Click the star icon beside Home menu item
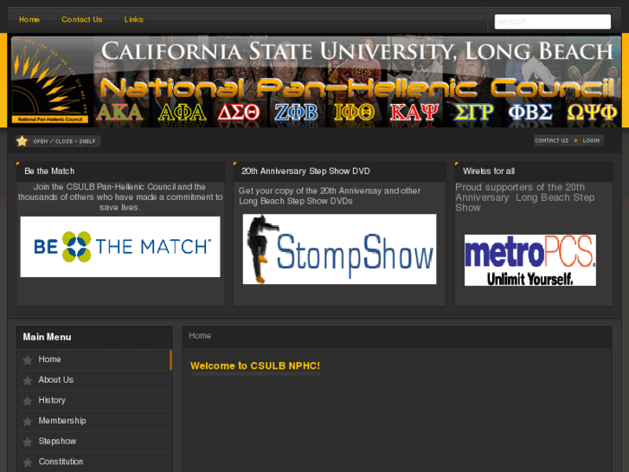The height and width of the screenshot is (472, 629). tap(28, 360)
